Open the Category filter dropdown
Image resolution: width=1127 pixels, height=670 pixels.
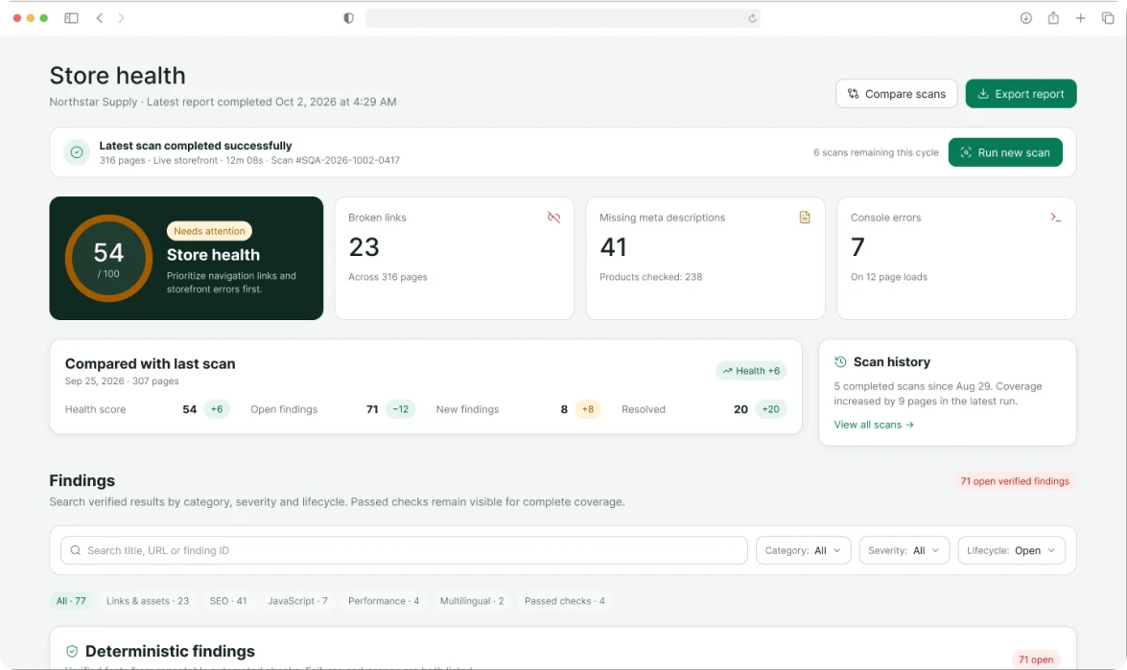pyautogui.click(x=803, y=550)
